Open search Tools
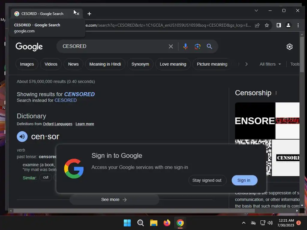Screen dimensions: 307x230 pos(295,64)
